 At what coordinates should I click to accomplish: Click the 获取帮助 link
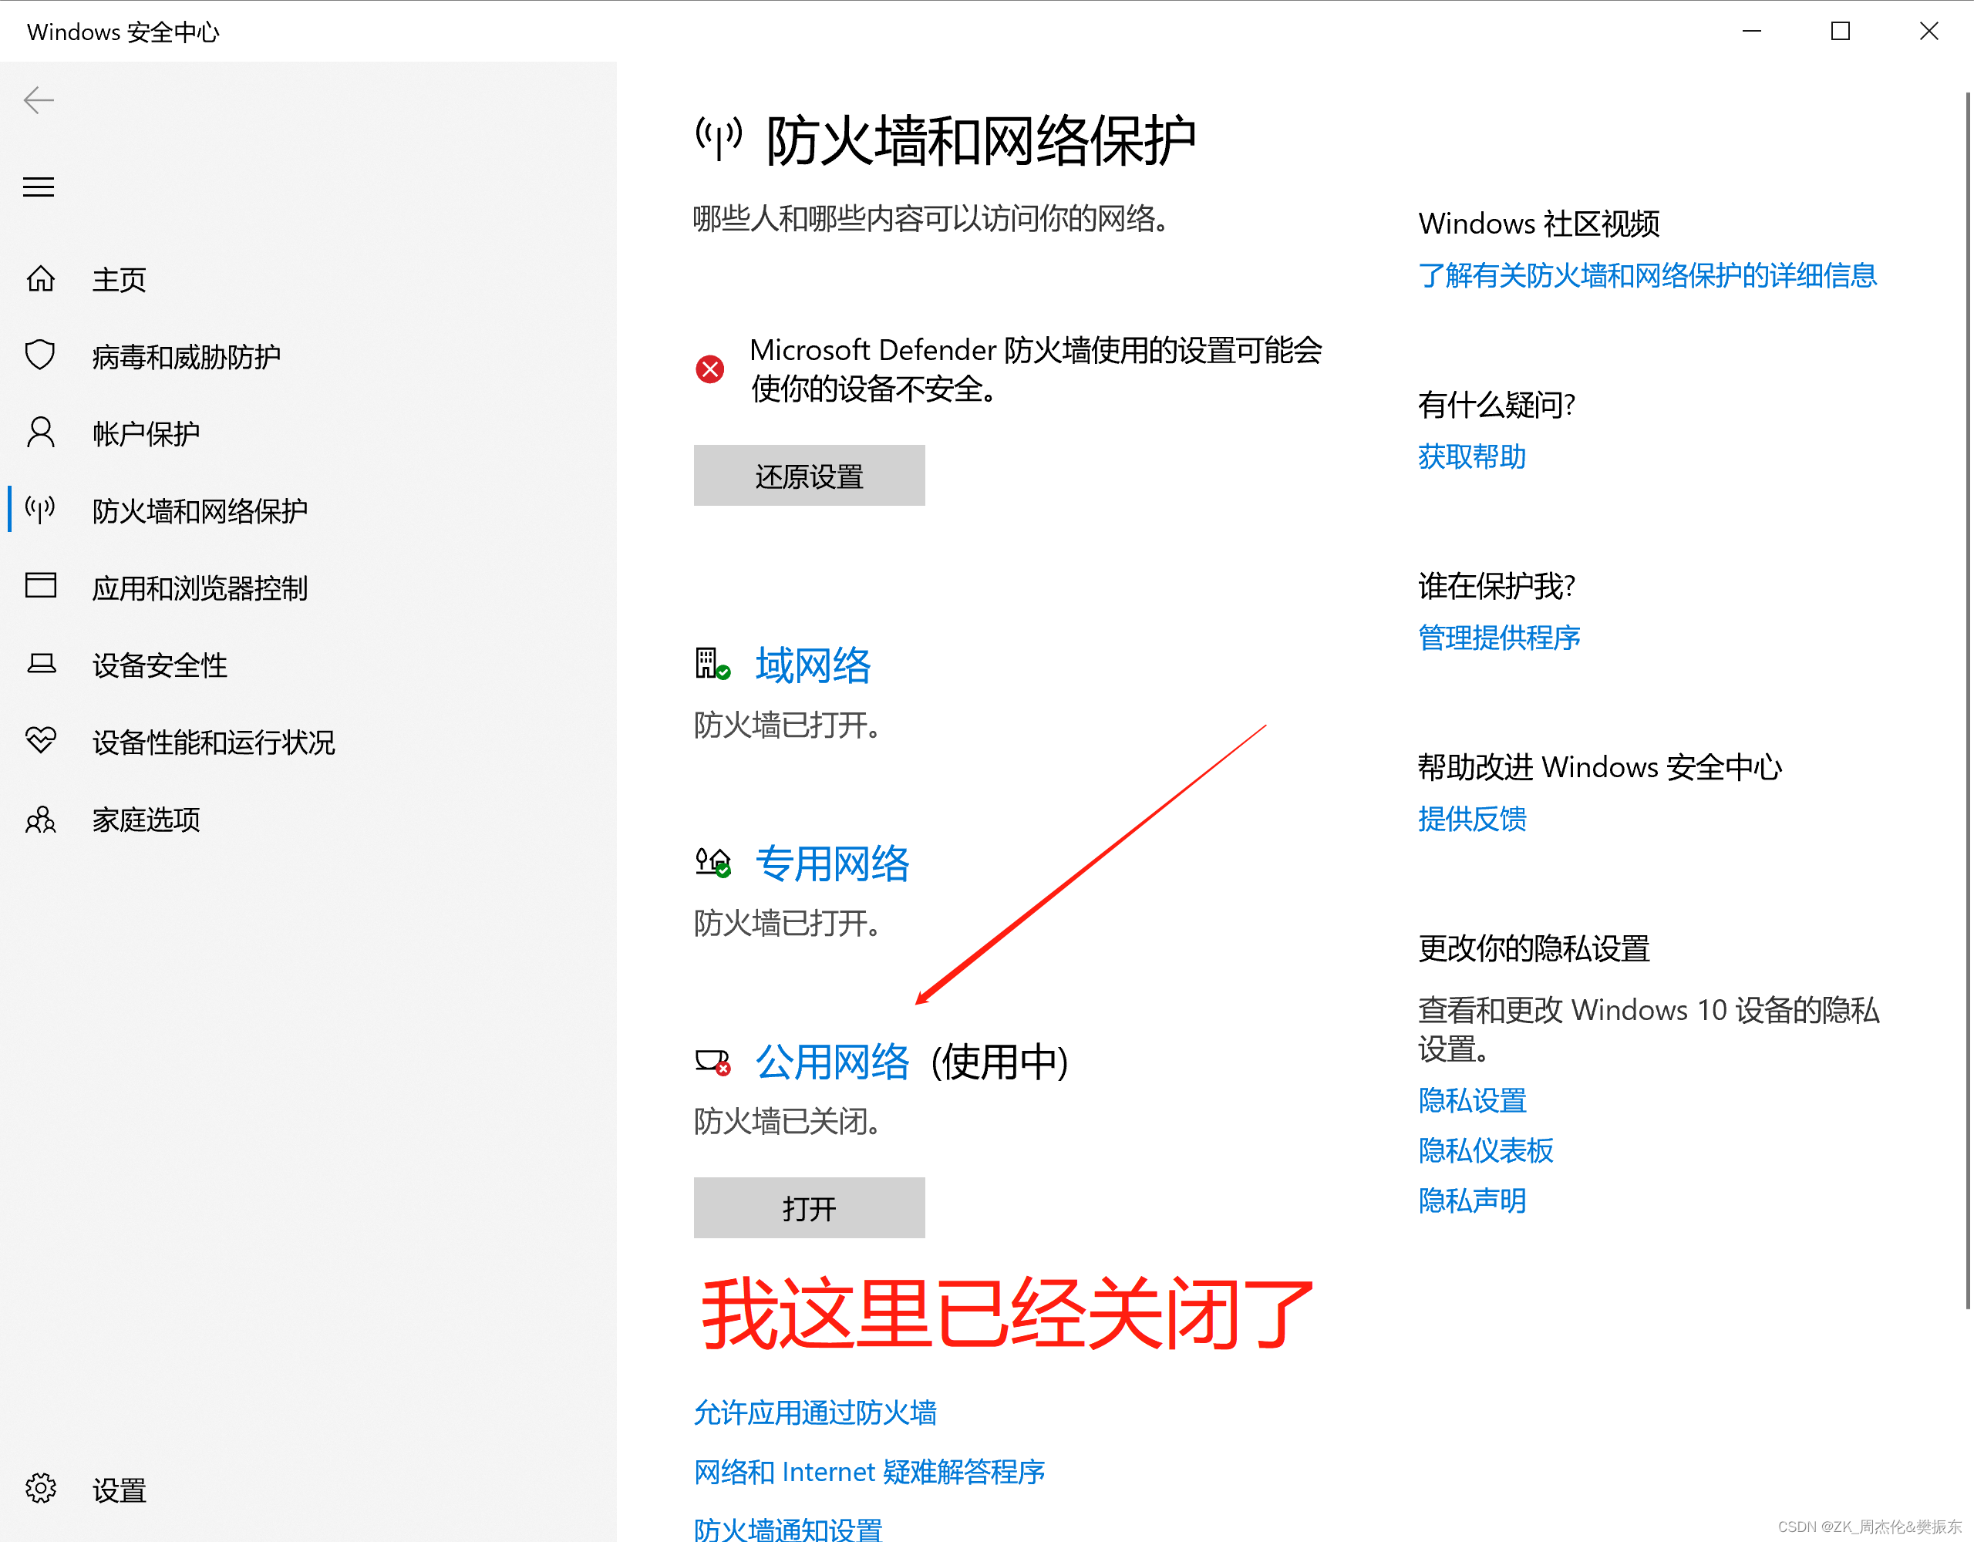(x=1471, y=456)
